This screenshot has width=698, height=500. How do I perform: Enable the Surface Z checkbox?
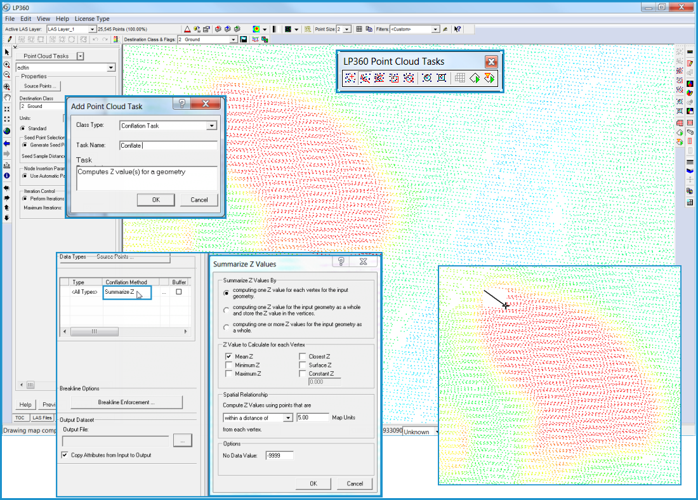pyautogui.click(x=303, y=365)
